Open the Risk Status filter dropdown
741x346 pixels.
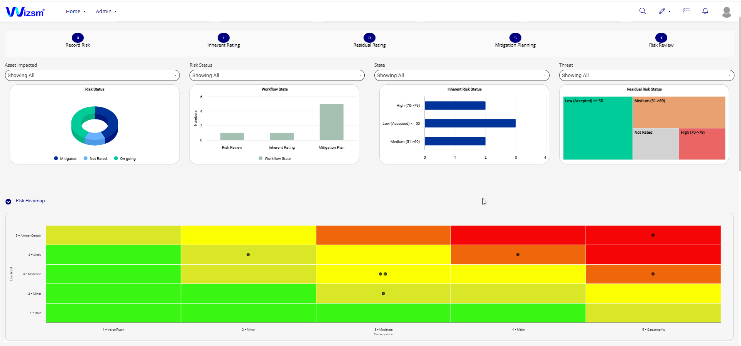tap(277, 76)
